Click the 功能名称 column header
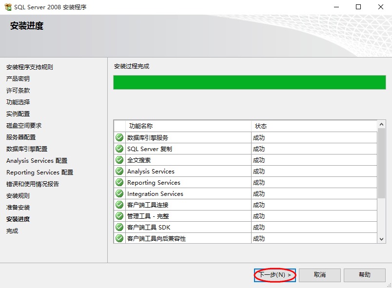This screenshot has width=392, height=288. [x=188, y=126]
